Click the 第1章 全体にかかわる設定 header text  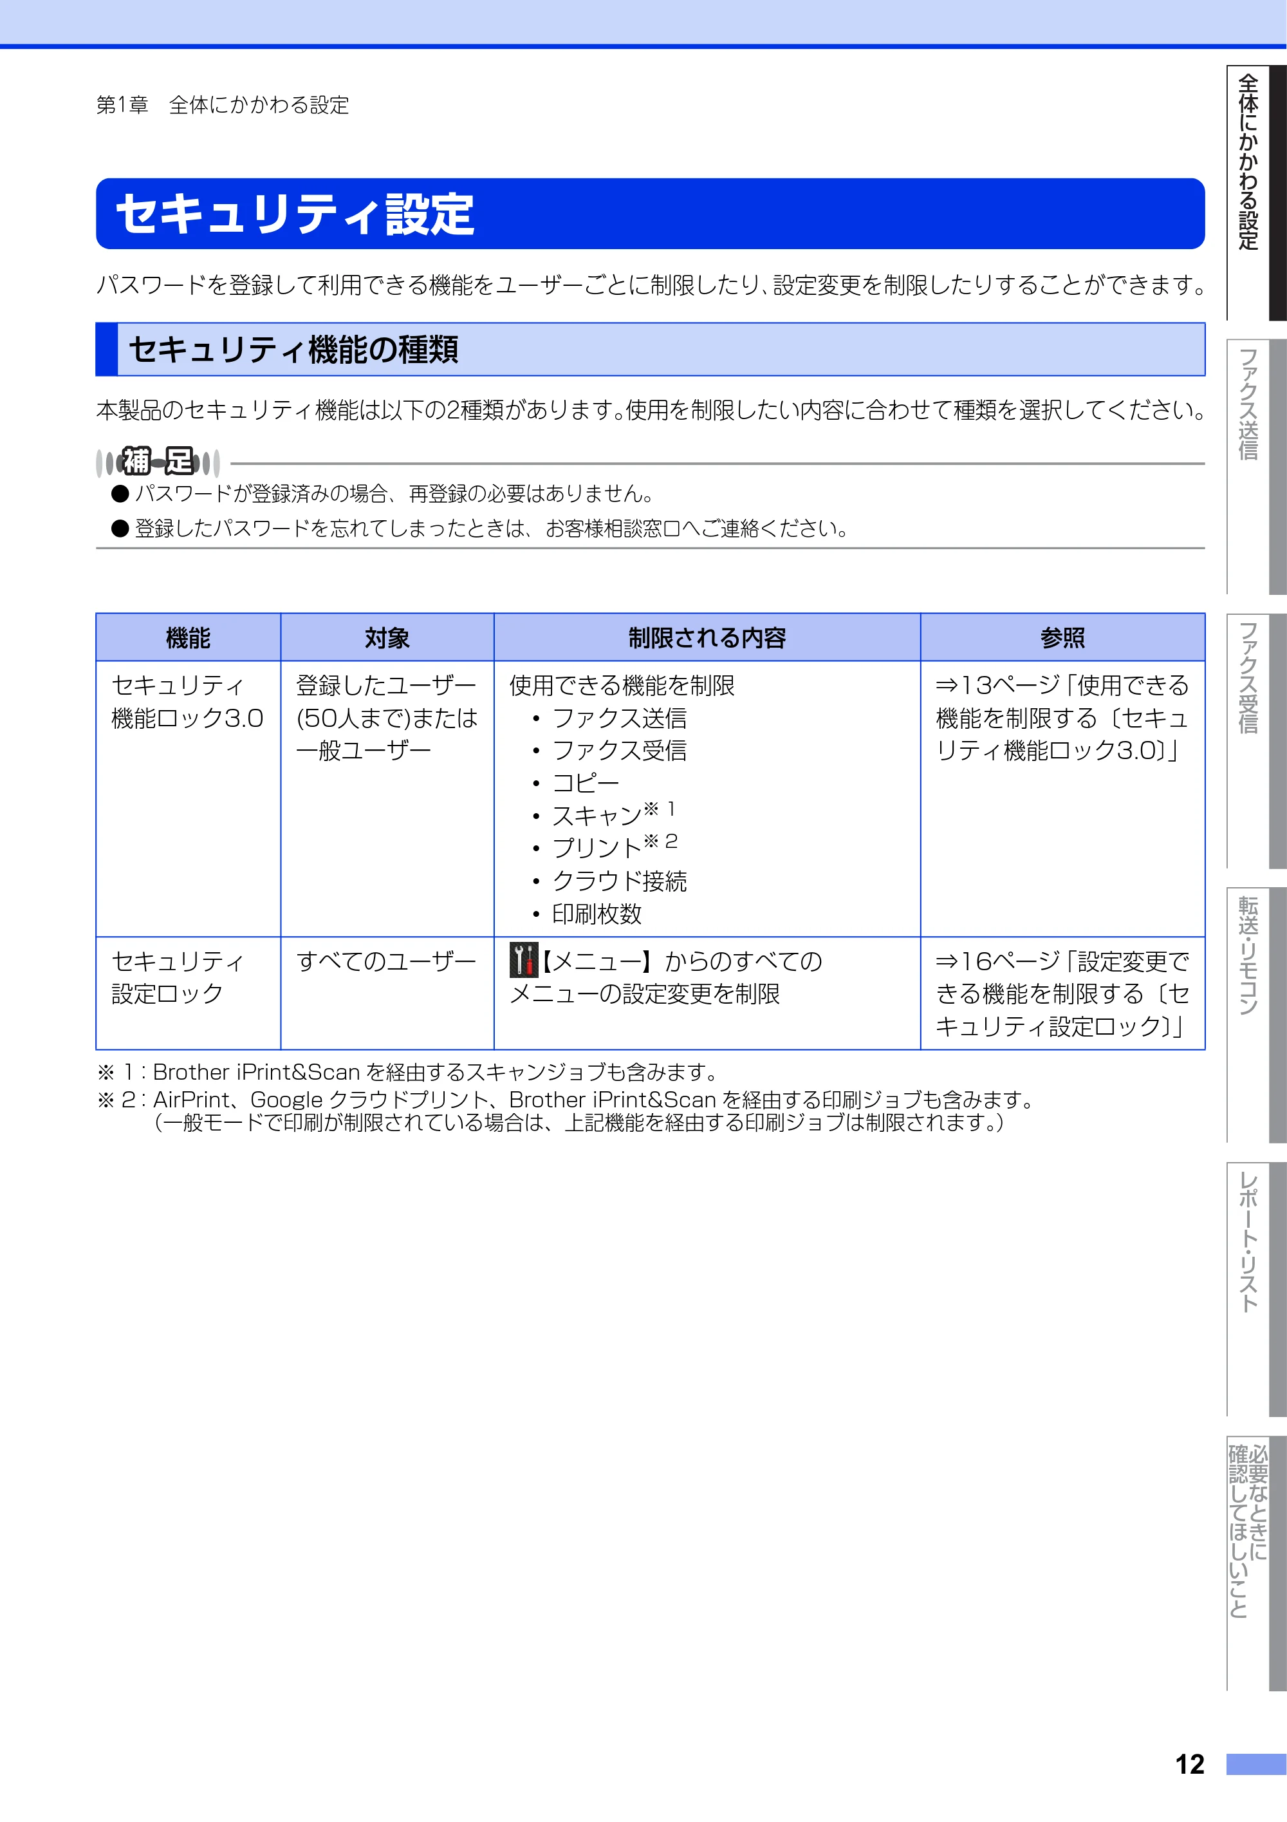pos(223,105)
